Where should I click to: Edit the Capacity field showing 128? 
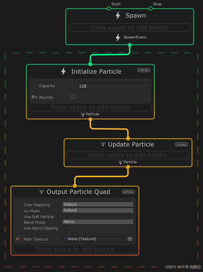(x=113, y=86)
